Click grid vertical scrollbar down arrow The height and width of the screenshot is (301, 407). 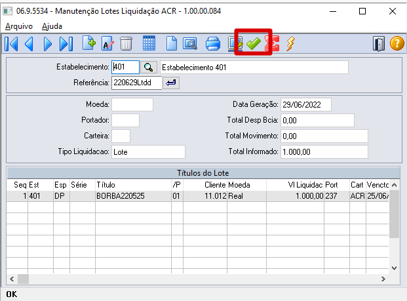pyautogui.click(x=394, y=268)
